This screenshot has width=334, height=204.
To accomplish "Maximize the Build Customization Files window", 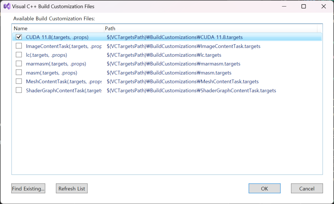I will click(303, 7).
